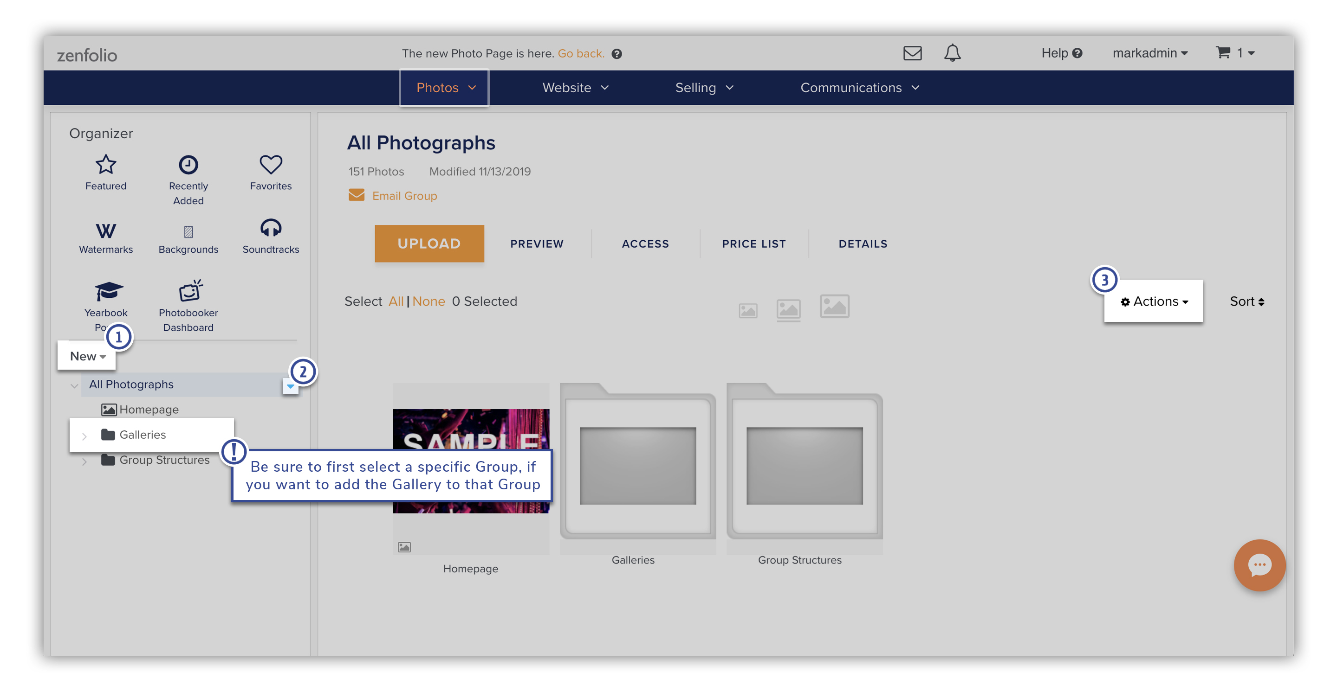Screen dimensions: 1337x692
Task: Expand the Galleries tree item
Action: (x=84, y=436)
